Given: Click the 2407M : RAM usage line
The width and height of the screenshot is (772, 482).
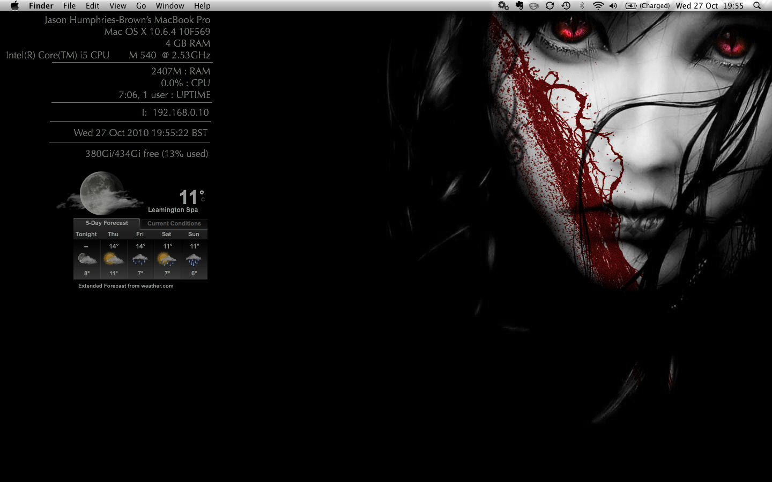Looking at the screenshot, I should (x=181, y=71).
